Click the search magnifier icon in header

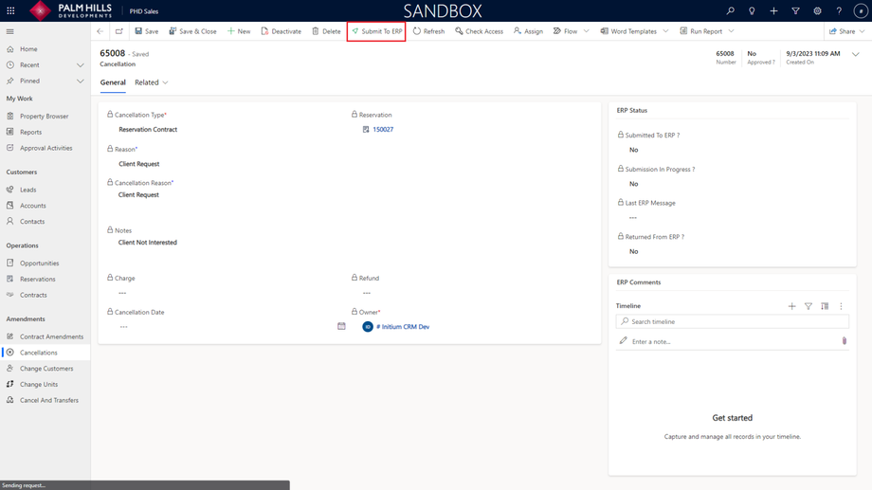click(x=730, y=10)
